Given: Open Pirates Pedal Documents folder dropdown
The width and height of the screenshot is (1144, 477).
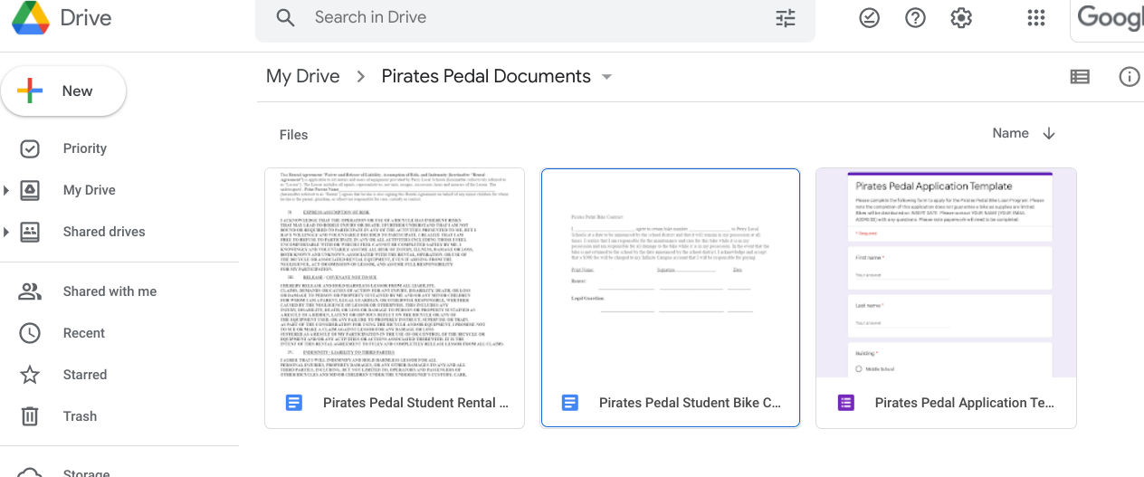Looking at the screenshot, I should click(606, 77).
